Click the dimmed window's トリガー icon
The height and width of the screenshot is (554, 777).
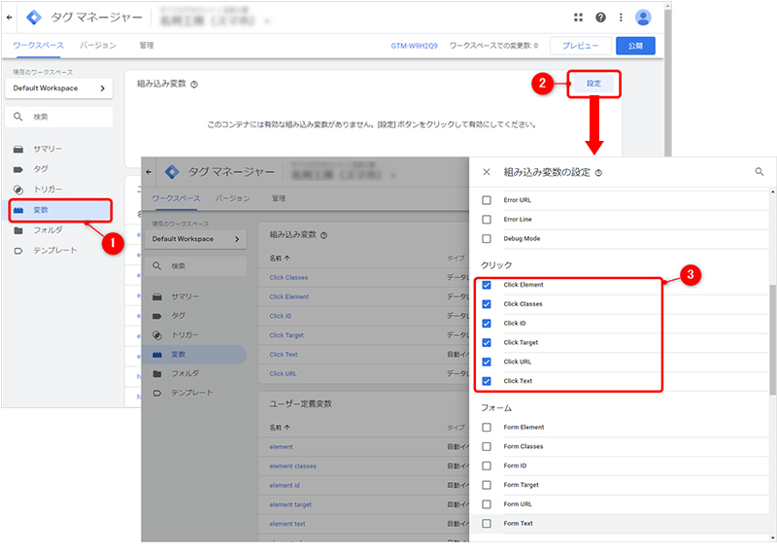click(157, 335)
